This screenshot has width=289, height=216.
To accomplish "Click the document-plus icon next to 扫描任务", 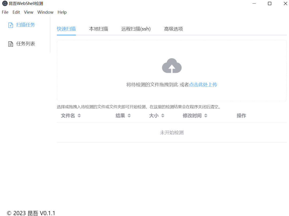I will click(10, 25).
